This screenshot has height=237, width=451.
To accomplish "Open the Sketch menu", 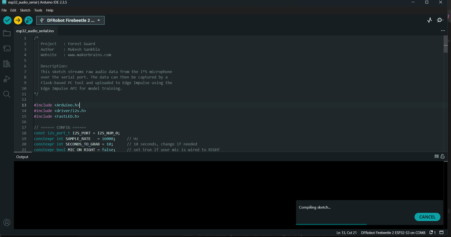I will coord(25,11).
